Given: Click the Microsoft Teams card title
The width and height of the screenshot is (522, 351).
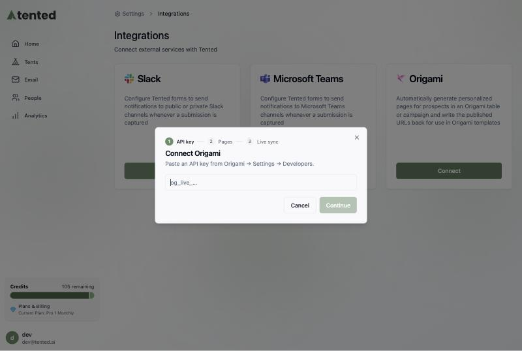Looking at the screenshot, I should click(308, 78).
